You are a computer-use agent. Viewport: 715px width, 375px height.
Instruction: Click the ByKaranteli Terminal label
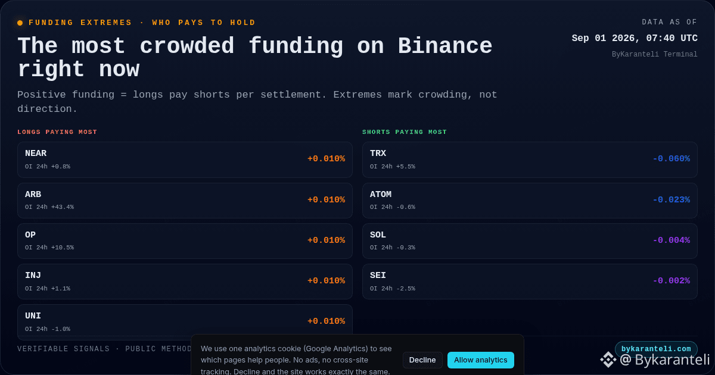(655, 54)
